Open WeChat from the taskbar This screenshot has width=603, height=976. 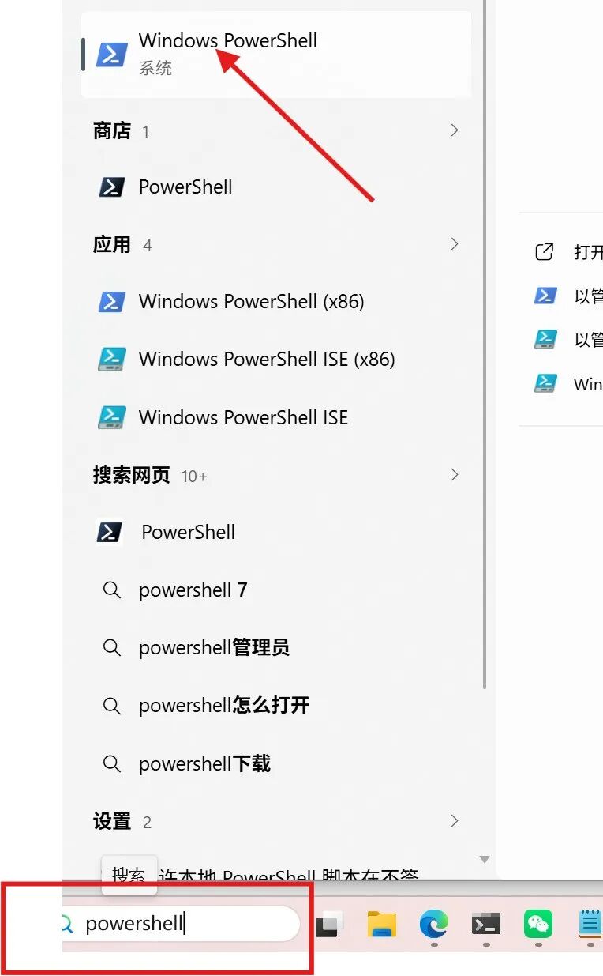coord(538,924)
